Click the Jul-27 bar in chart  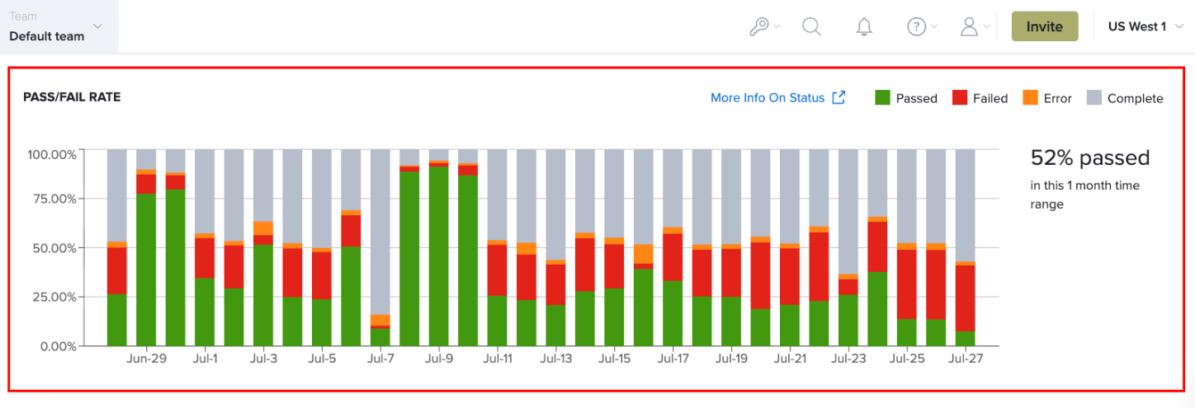coord(965,247)
